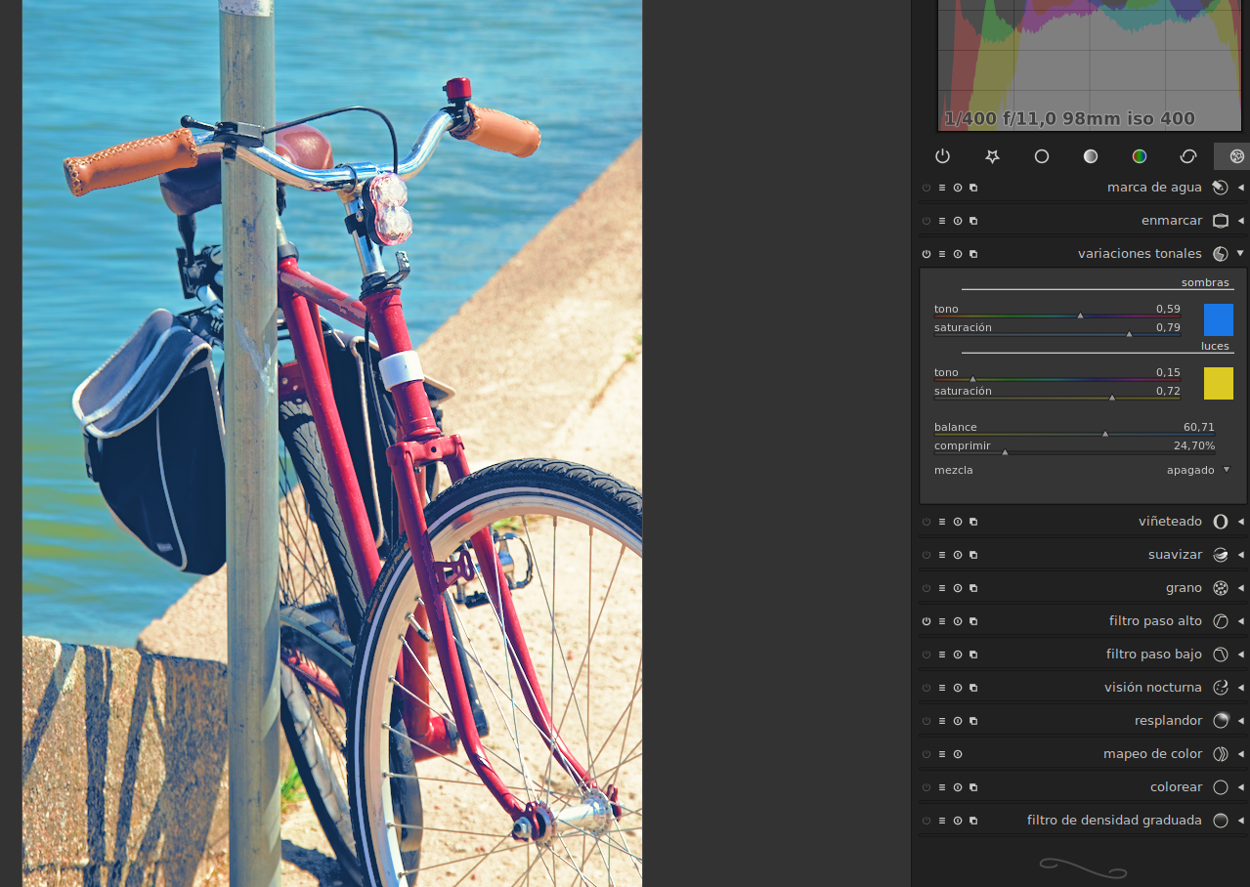Viewport: 1250px width, 887px height.
Task: Click the colorear module label
Action: click(x=1176, y=787)
